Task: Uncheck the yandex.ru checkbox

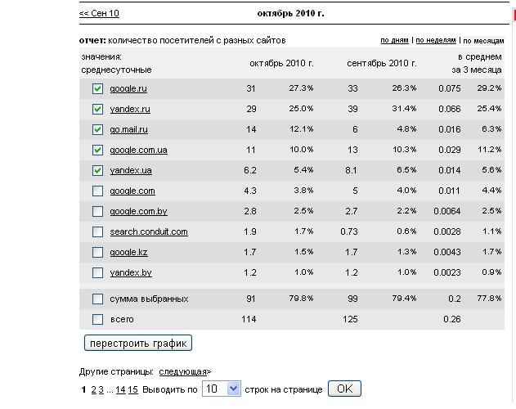Action: pos(98,109)
